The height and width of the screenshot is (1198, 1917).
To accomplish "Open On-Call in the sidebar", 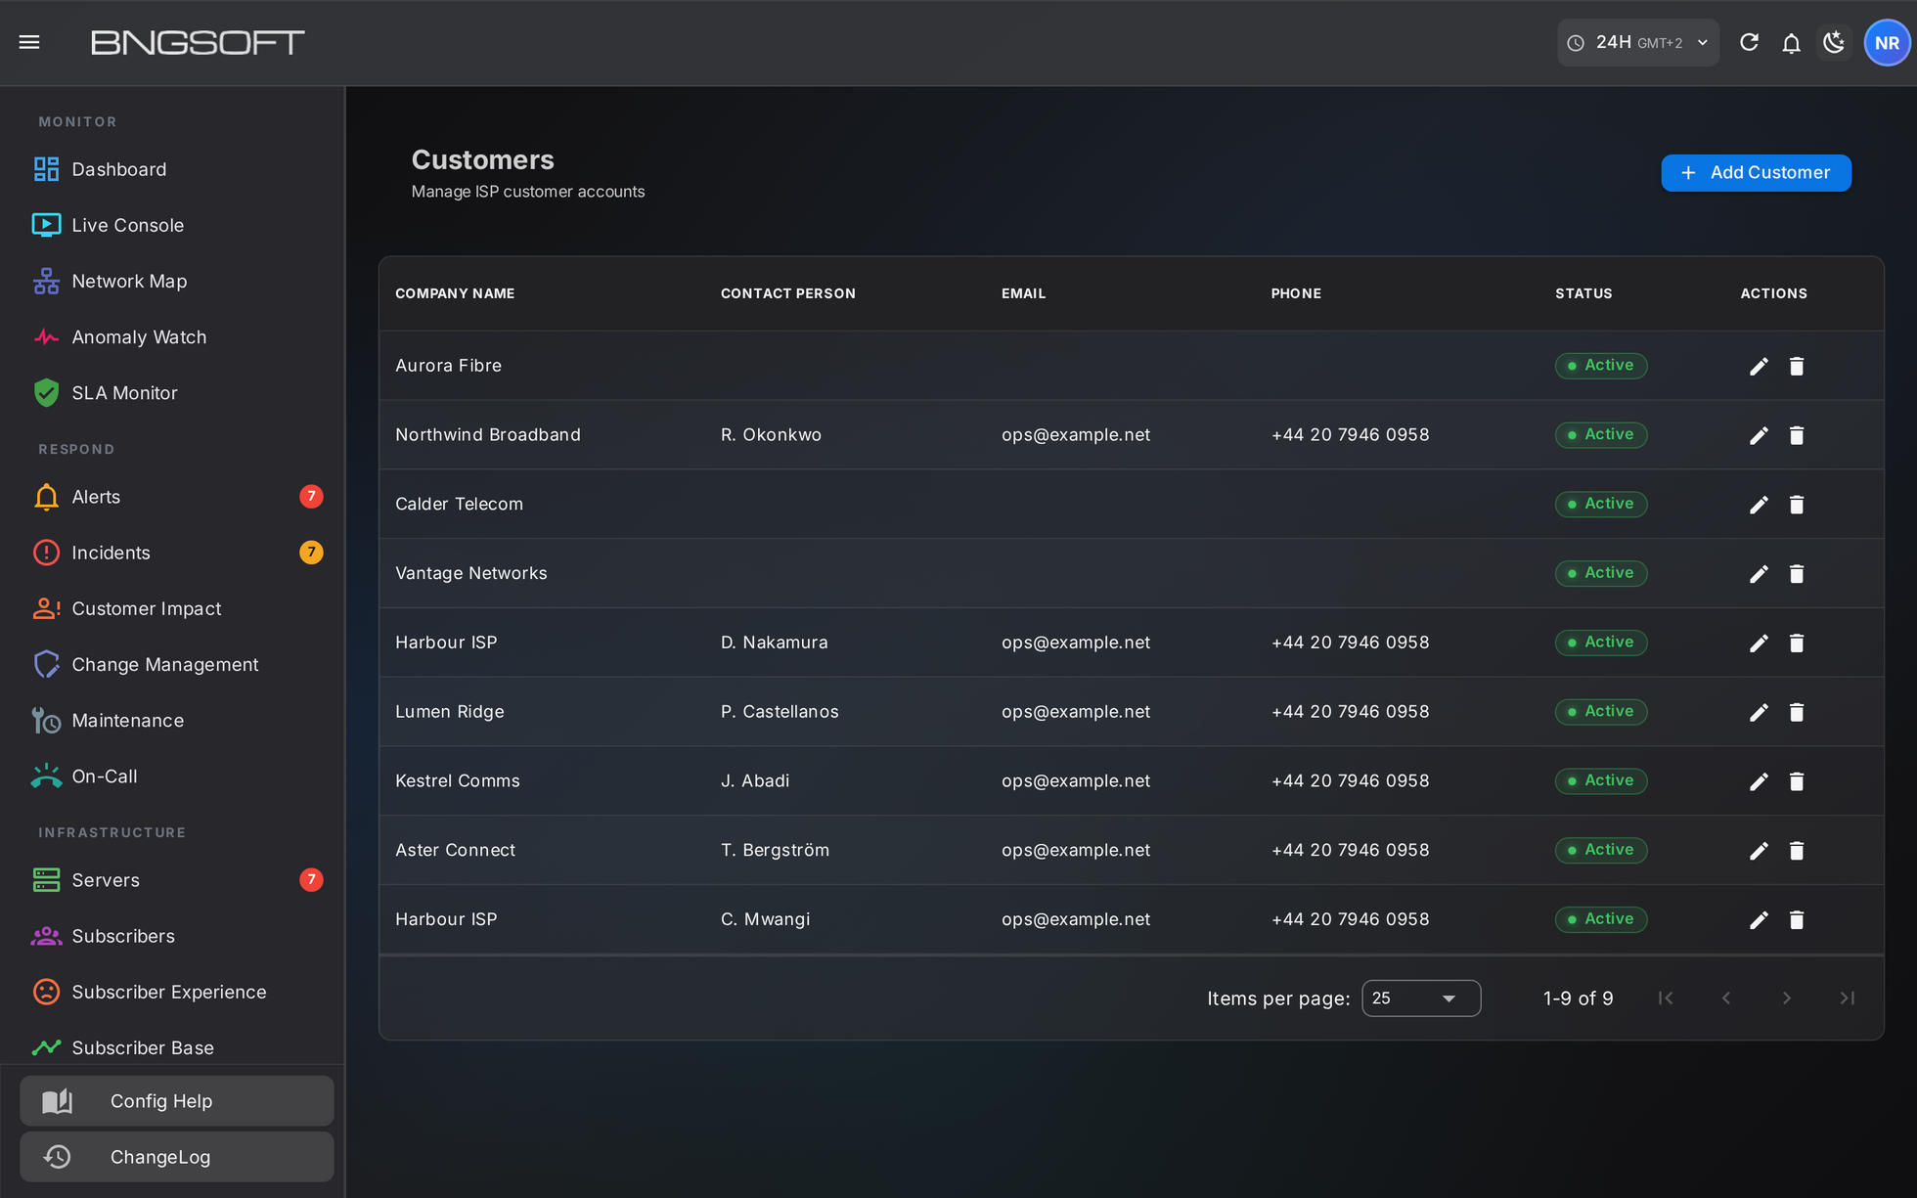I will click(172, 776).
